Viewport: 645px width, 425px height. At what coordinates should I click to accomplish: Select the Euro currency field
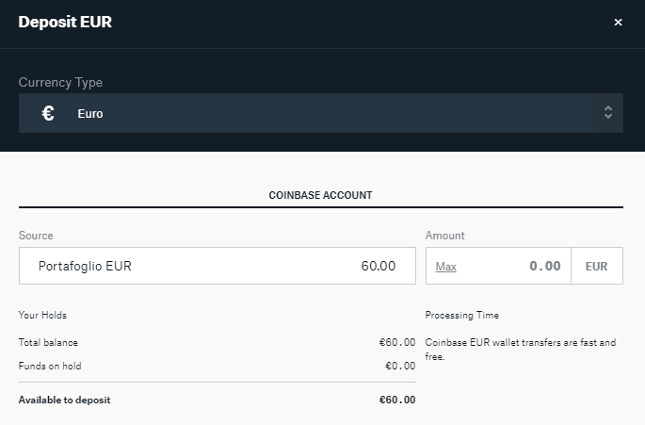coord(321,113)
